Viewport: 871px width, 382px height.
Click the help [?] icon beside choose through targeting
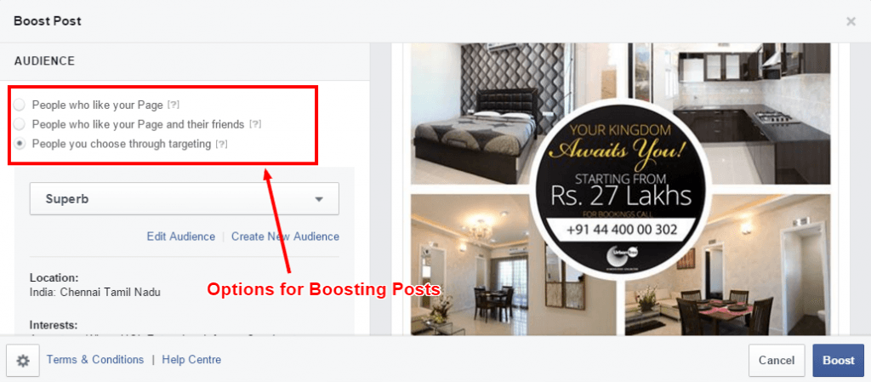click(x=222, y=144)
